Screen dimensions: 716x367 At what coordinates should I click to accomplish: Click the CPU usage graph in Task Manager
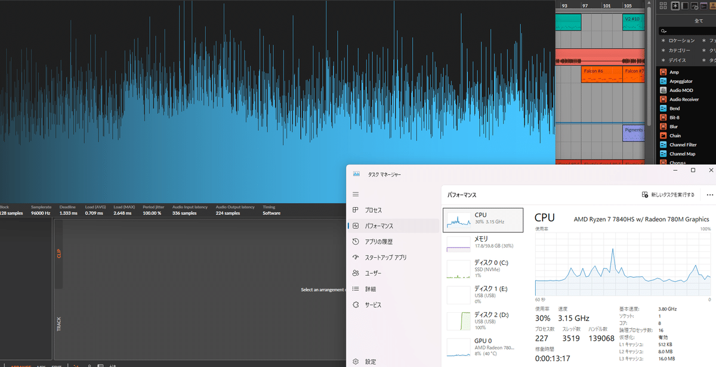[x=623, y=264]
